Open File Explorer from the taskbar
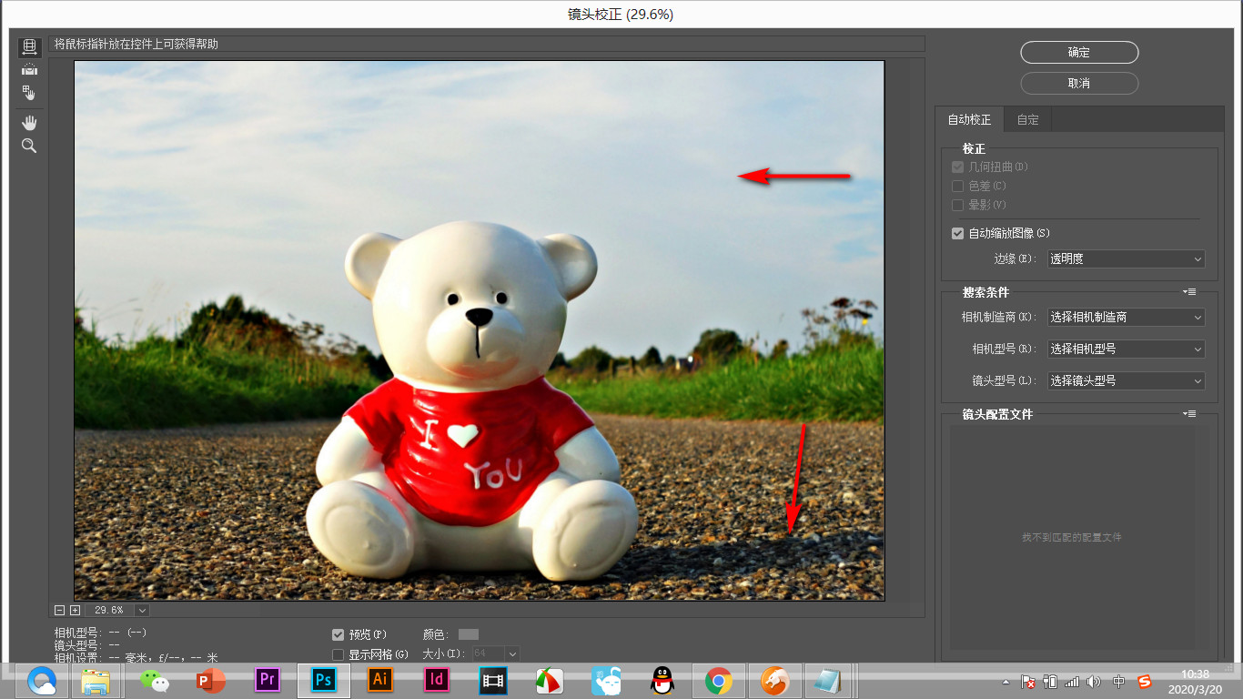Screen dimensions: 1243x699 (96, 680)
